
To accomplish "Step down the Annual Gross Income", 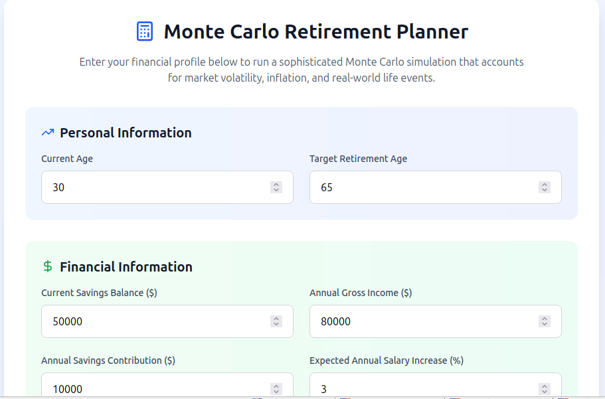I will click(x=545, y=325).
